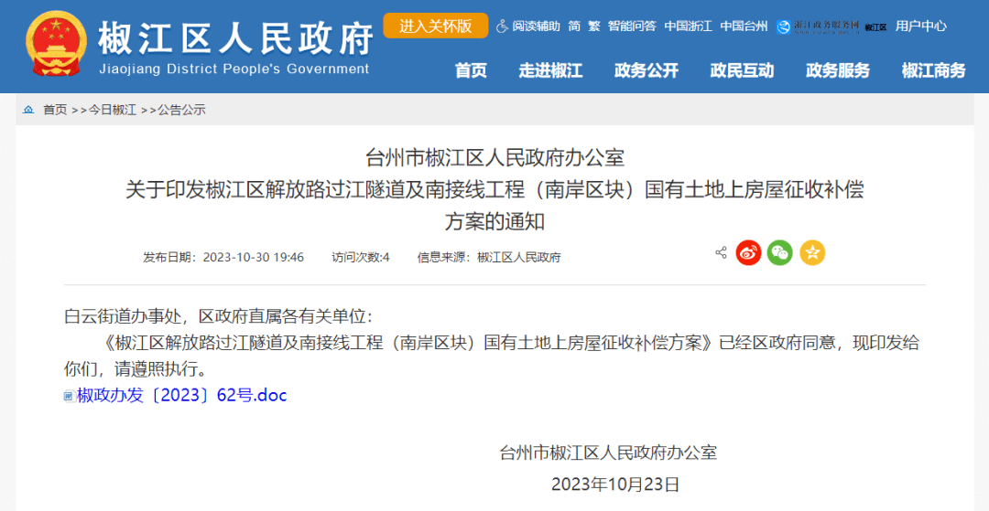This screenshot has height=511, width=989.
Task: Open 智能问答 smart Q&A
Action: 632,27
